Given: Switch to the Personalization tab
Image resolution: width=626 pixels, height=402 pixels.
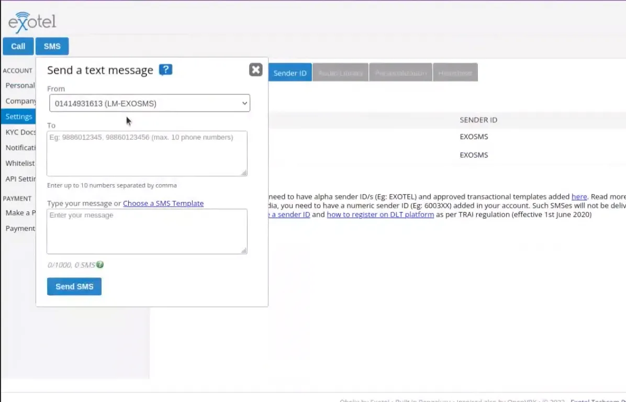Looking at the screenshot, I should point(401,73).
